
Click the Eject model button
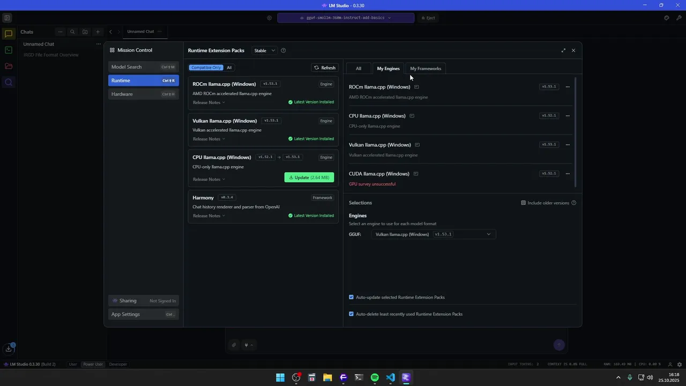point(428,18)
